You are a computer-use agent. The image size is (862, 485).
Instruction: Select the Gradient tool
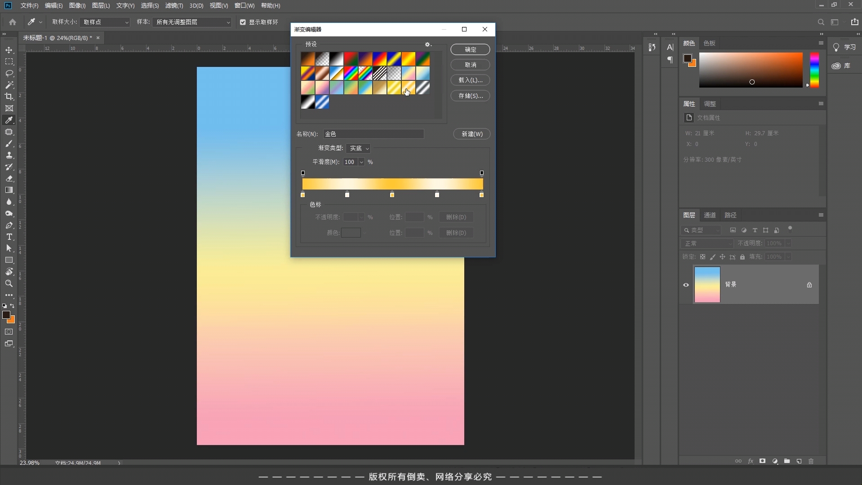[9, 190]
